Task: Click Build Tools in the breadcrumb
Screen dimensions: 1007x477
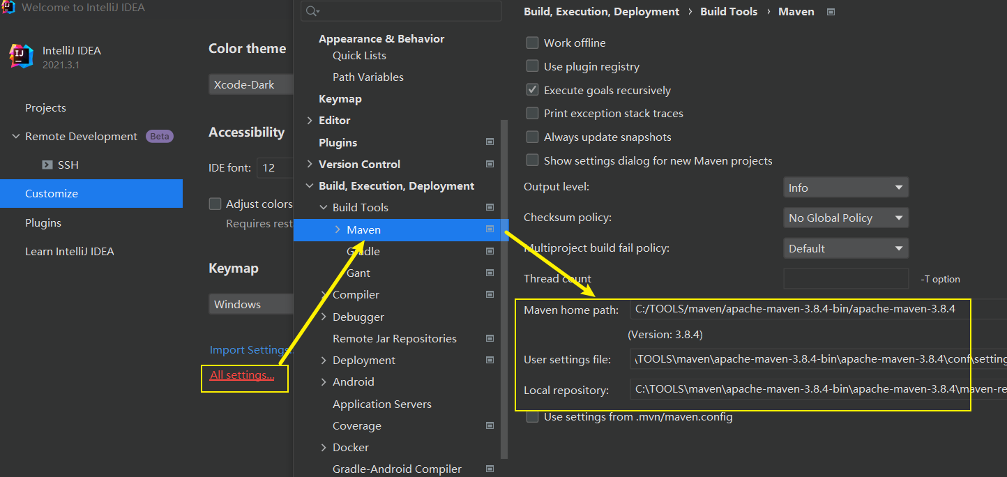Action: point(729,11)
